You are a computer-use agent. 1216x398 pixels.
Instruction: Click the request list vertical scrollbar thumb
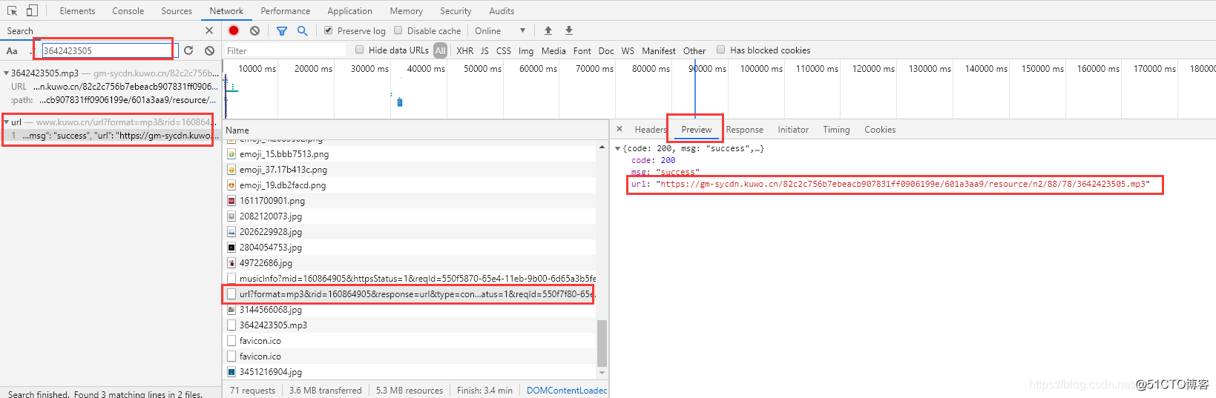click(602, 342)
